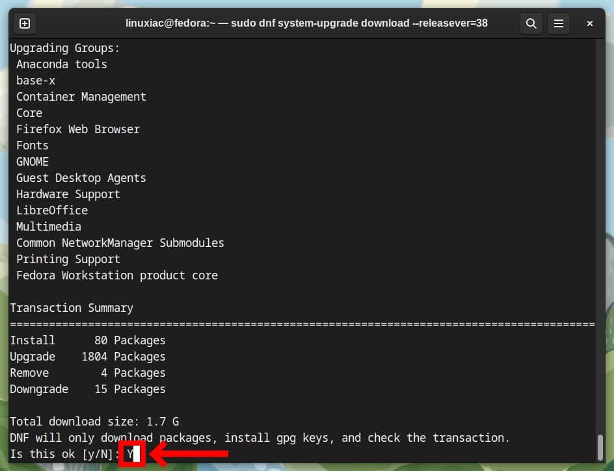Click the 'Fonts' line
Viewport: 614px width, 471px height.
click(33, 146)
